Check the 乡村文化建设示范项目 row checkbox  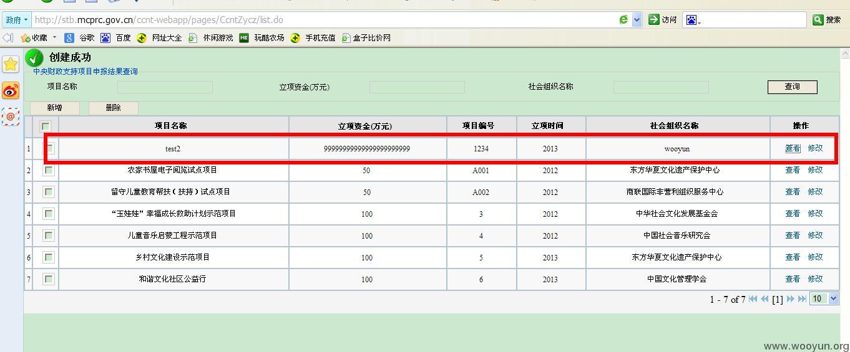point(49,257)
